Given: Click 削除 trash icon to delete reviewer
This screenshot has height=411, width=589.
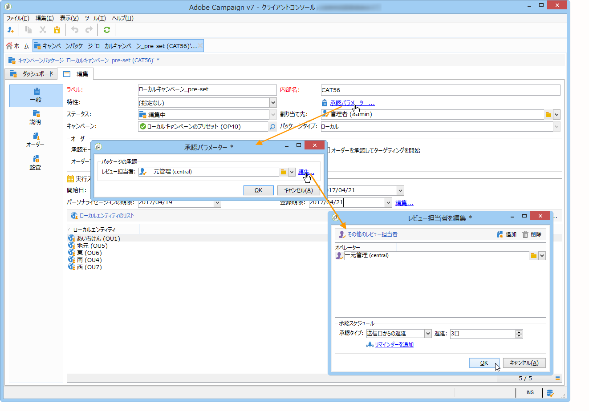Looking at the screenshot, I should tap(532, 234).
